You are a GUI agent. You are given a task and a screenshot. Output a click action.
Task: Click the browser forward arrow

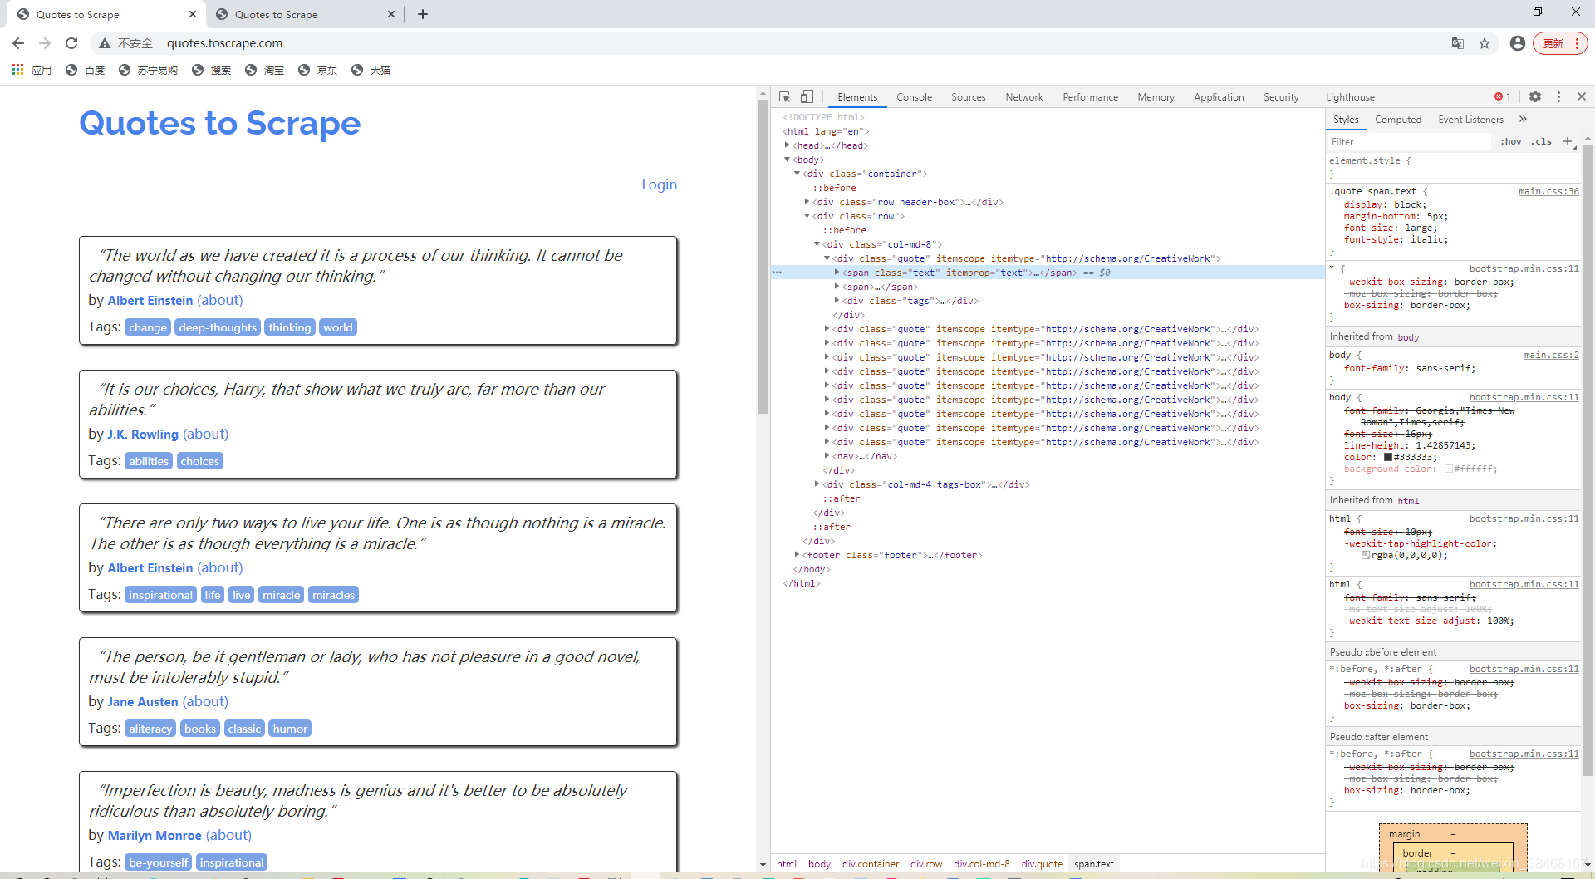[45, 43]
